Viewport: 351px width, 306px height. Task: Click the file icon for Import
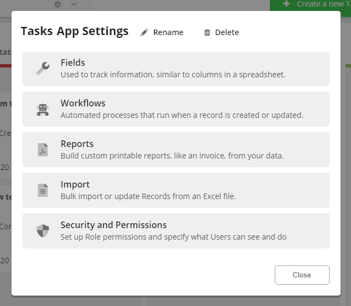coord(43,190)
